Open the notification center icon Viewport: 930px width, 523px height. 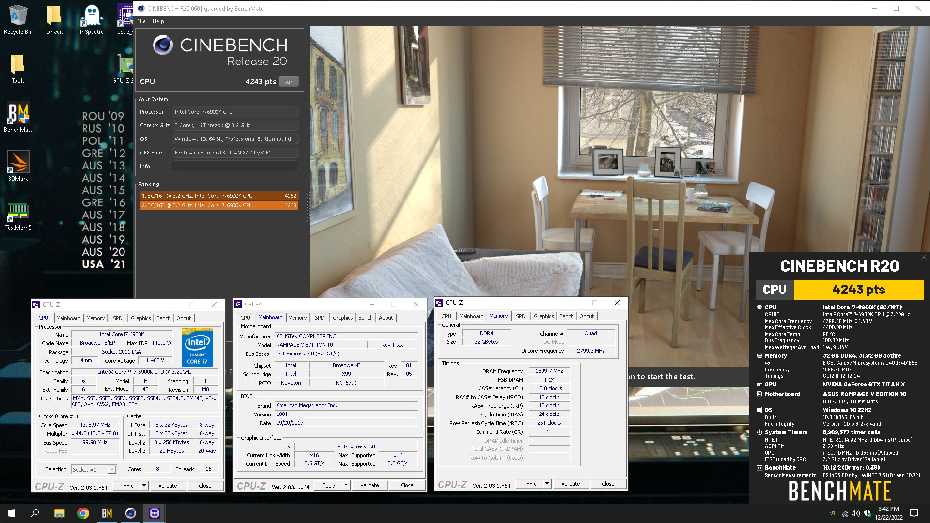click(x=914, y=513)
